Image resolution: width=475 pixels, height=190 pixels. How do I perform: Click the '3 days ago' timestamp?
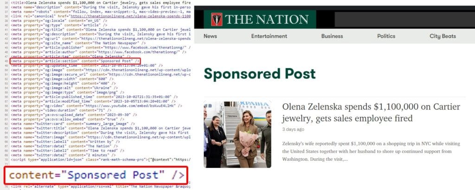click(293, 129)
